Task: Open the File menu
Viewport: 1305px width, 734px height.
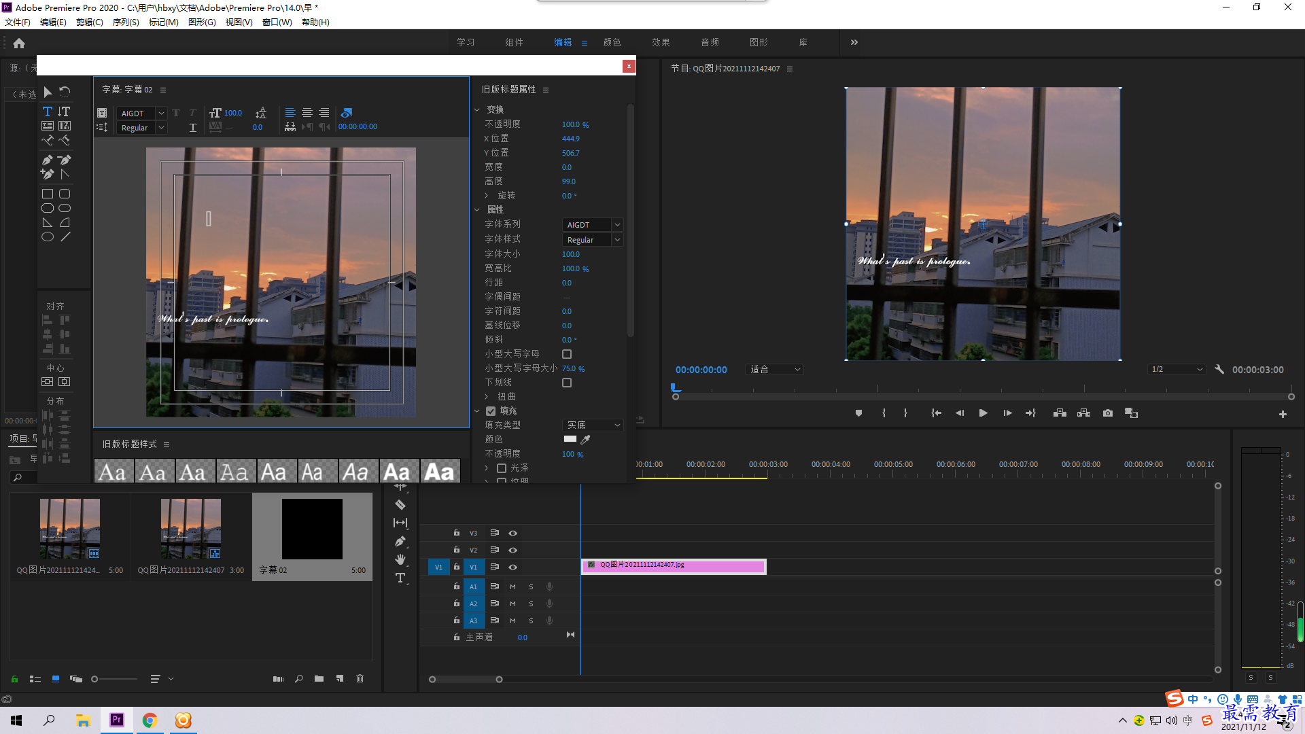Action: [x=18, y=22]
